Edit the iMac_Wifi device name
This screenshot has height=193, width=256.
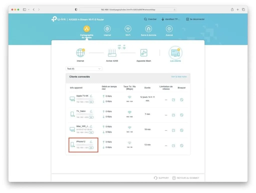click(x=91, y=126)
